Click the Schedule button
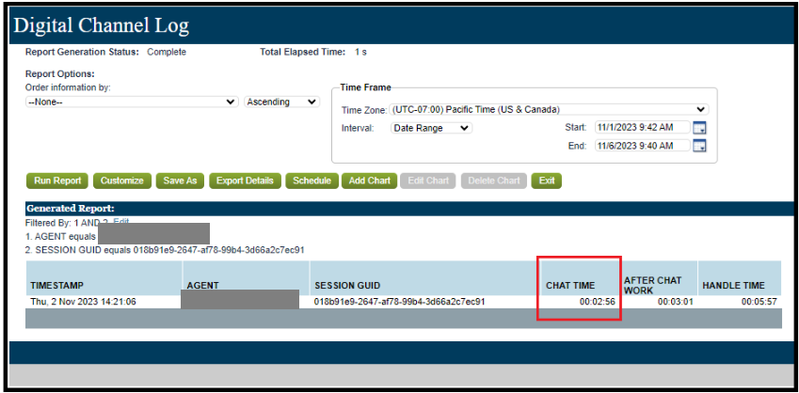799x393 pixels. point(312,181)
